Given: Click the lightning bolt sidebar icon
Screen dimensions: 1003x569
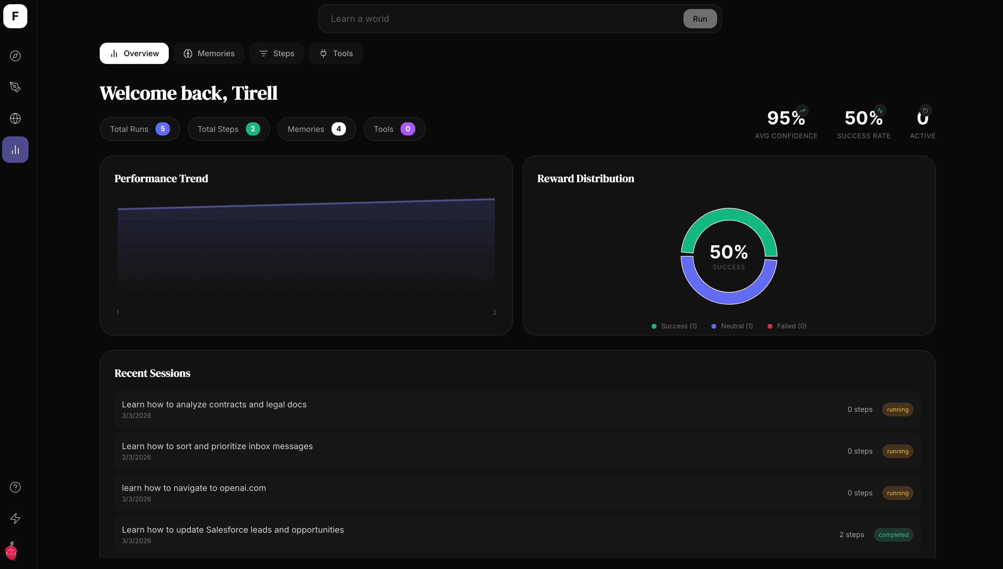Looking at the screenshot, I should click(15, 519).
